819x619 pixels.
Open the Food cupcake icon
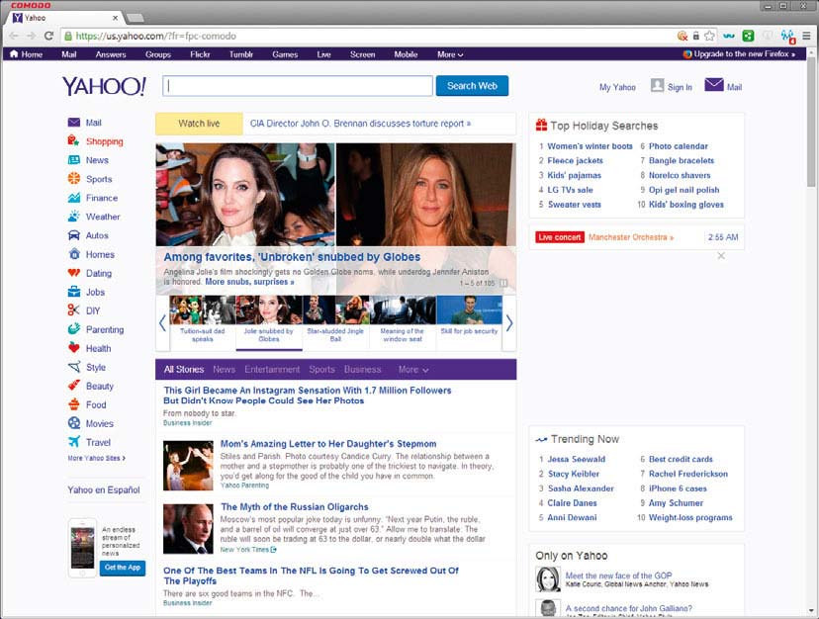pyautogui.click(x=73, y=404)
